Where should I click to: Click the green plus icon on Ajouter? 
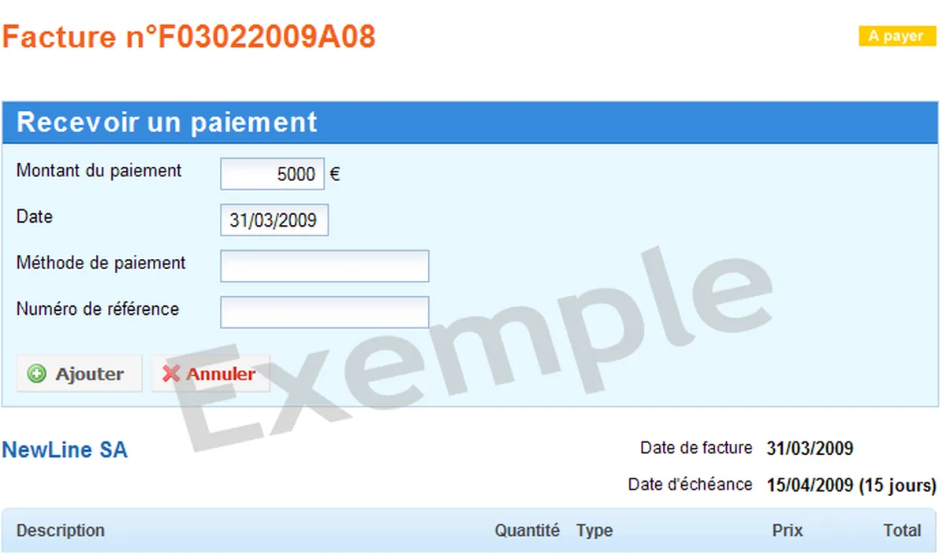coord(36,375)
